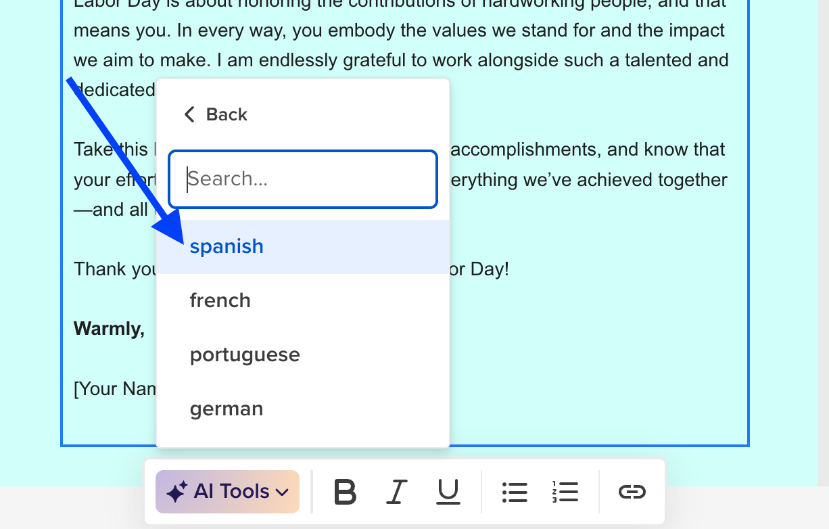Focus the Search language field
The width and height of the screenshot is (829, 529).
[x=303, y=179]
